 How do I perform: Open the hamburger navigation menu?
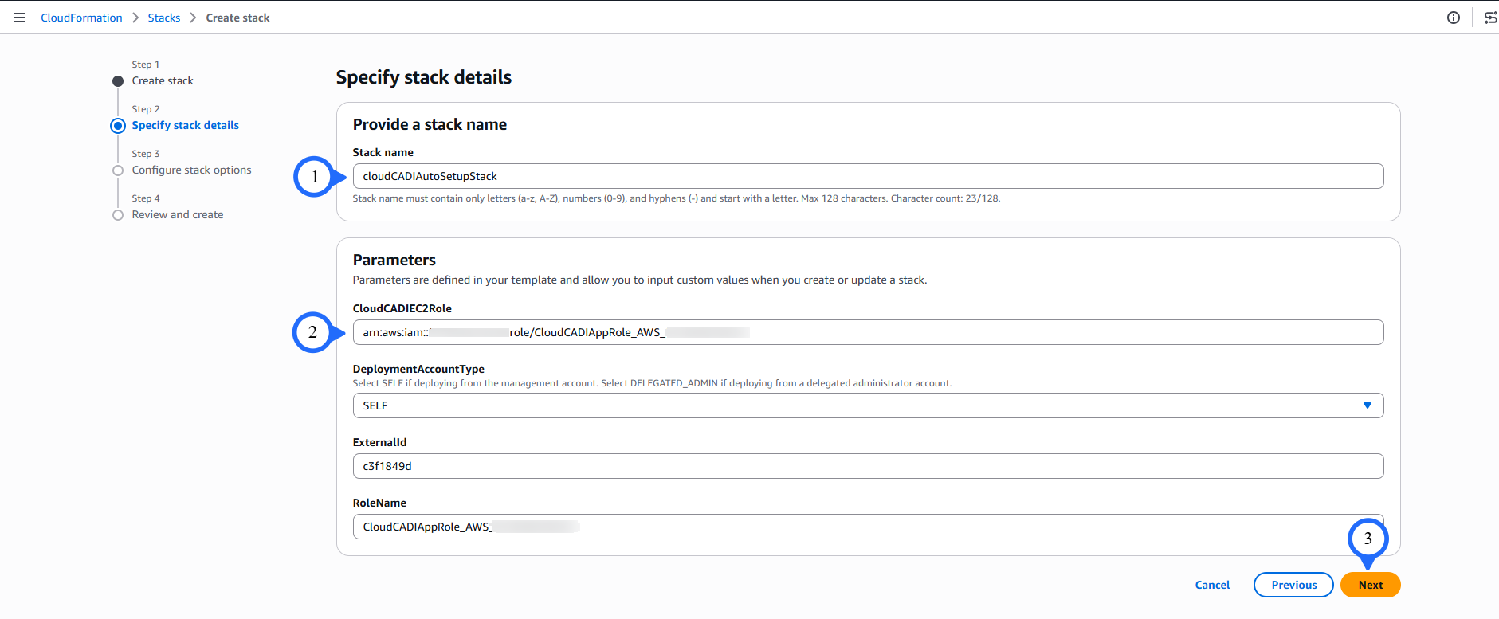click(x=19, y=18)
